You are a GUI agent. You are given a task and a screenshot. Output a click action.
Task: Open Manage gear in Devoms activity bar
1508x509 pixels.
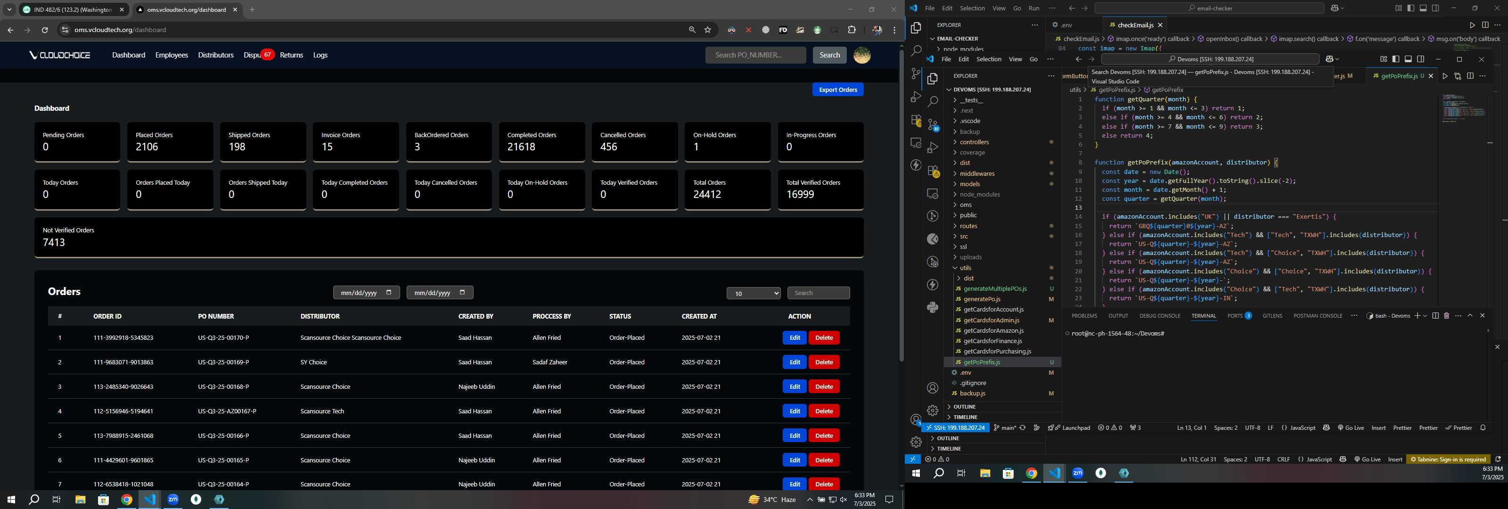click(933, 410)
